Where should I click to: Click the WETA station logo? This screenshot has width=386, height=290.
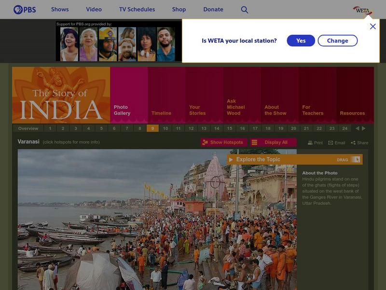(362, 10)
